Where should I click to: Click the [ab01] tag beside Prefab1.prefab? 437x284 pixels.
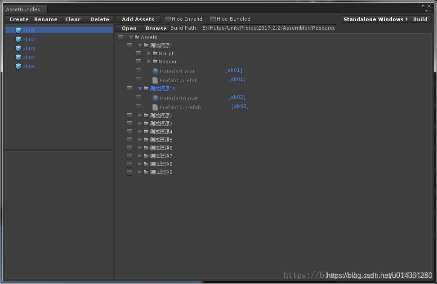click(237, 79)
